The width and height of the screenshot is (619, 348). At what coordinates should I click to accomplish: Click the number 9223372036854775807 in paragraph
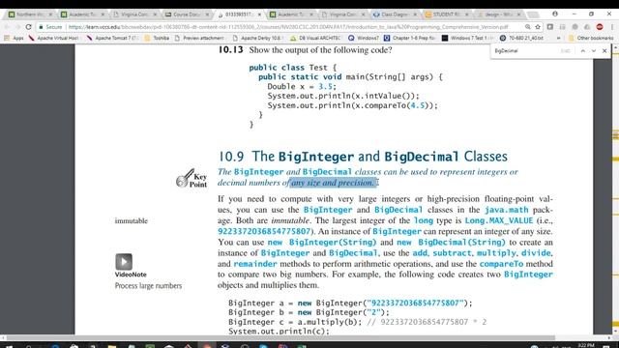click(264, 232)
